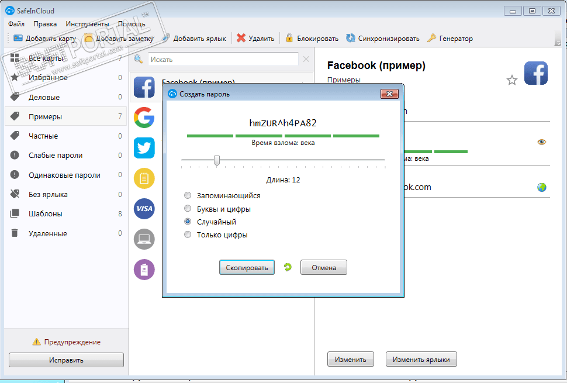Select the Google card icon

click(144, 118)
